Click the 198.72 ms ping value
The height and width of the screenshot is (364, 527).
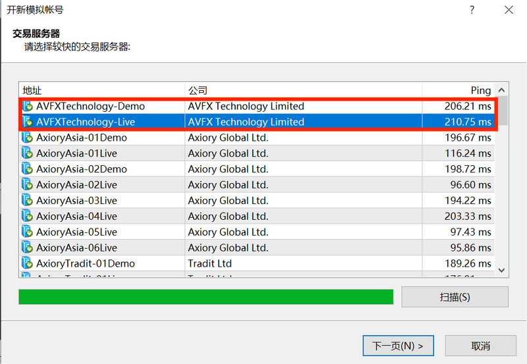tap(468, 169)
